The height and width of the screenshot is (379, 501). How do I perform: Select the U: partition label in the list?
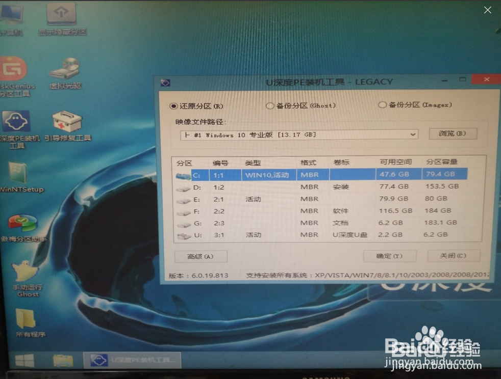point(198,235)
